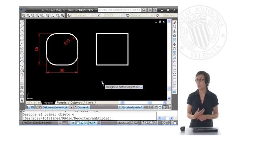Switch to the Modelo tab
The image size is (253, 142).
[48, 103]
